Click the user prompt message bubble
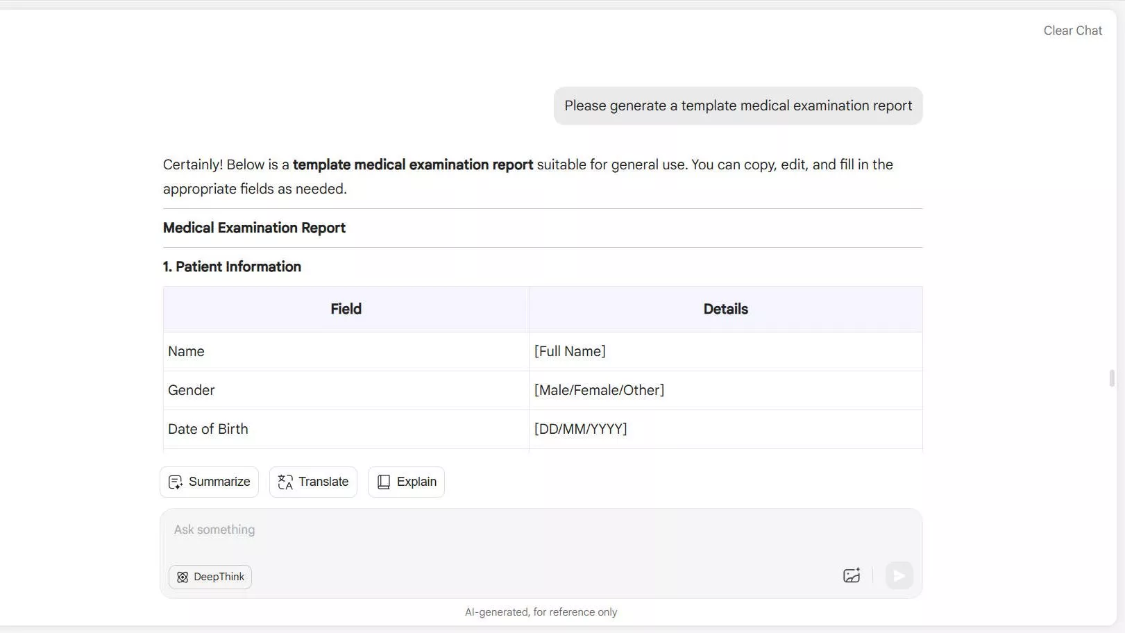The height and width of the screenshot is (633, 1125). [x=738, y=106]
